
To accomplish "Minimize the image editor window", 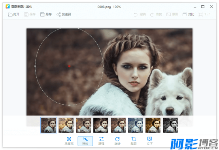I will [195, 7].
